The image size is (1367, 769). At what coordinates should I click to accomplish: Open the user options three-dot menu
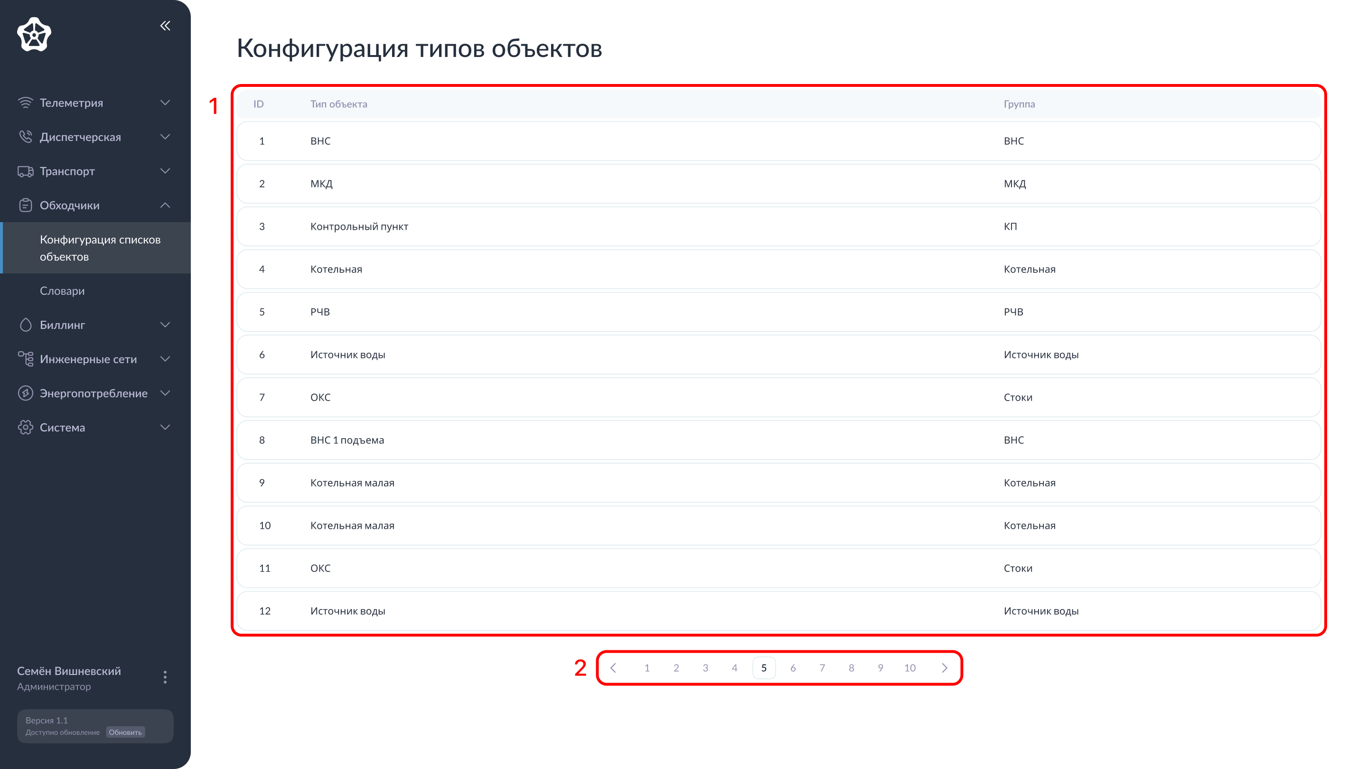tap(165, 677)
